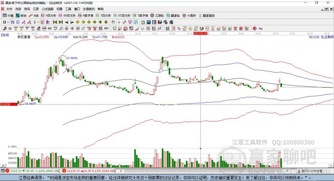Click the 2023-02-28 date marker
Screen dimensions: 334x181
pos(200,34)
